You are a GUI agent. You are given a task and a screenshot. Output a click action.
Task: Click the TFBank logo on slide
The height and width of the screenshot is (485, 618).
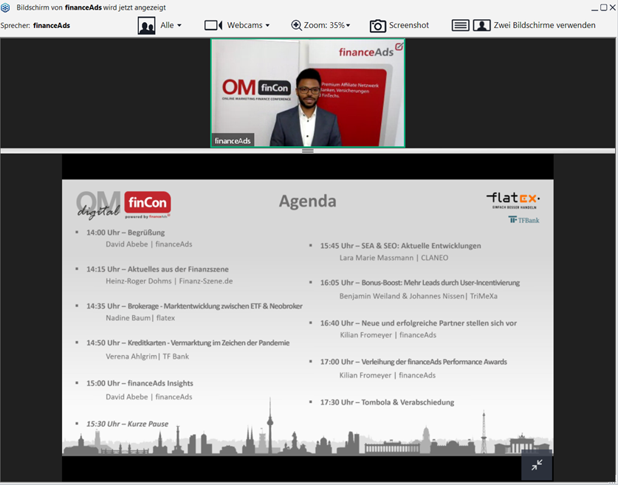tap(523, 220)
